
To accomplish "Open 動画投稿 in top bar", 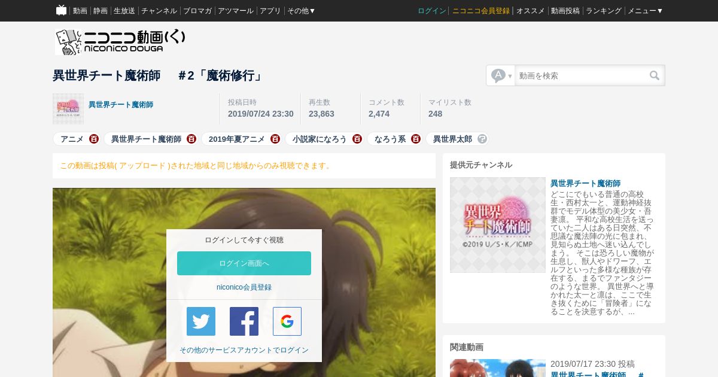I will [x=565, y=11].
